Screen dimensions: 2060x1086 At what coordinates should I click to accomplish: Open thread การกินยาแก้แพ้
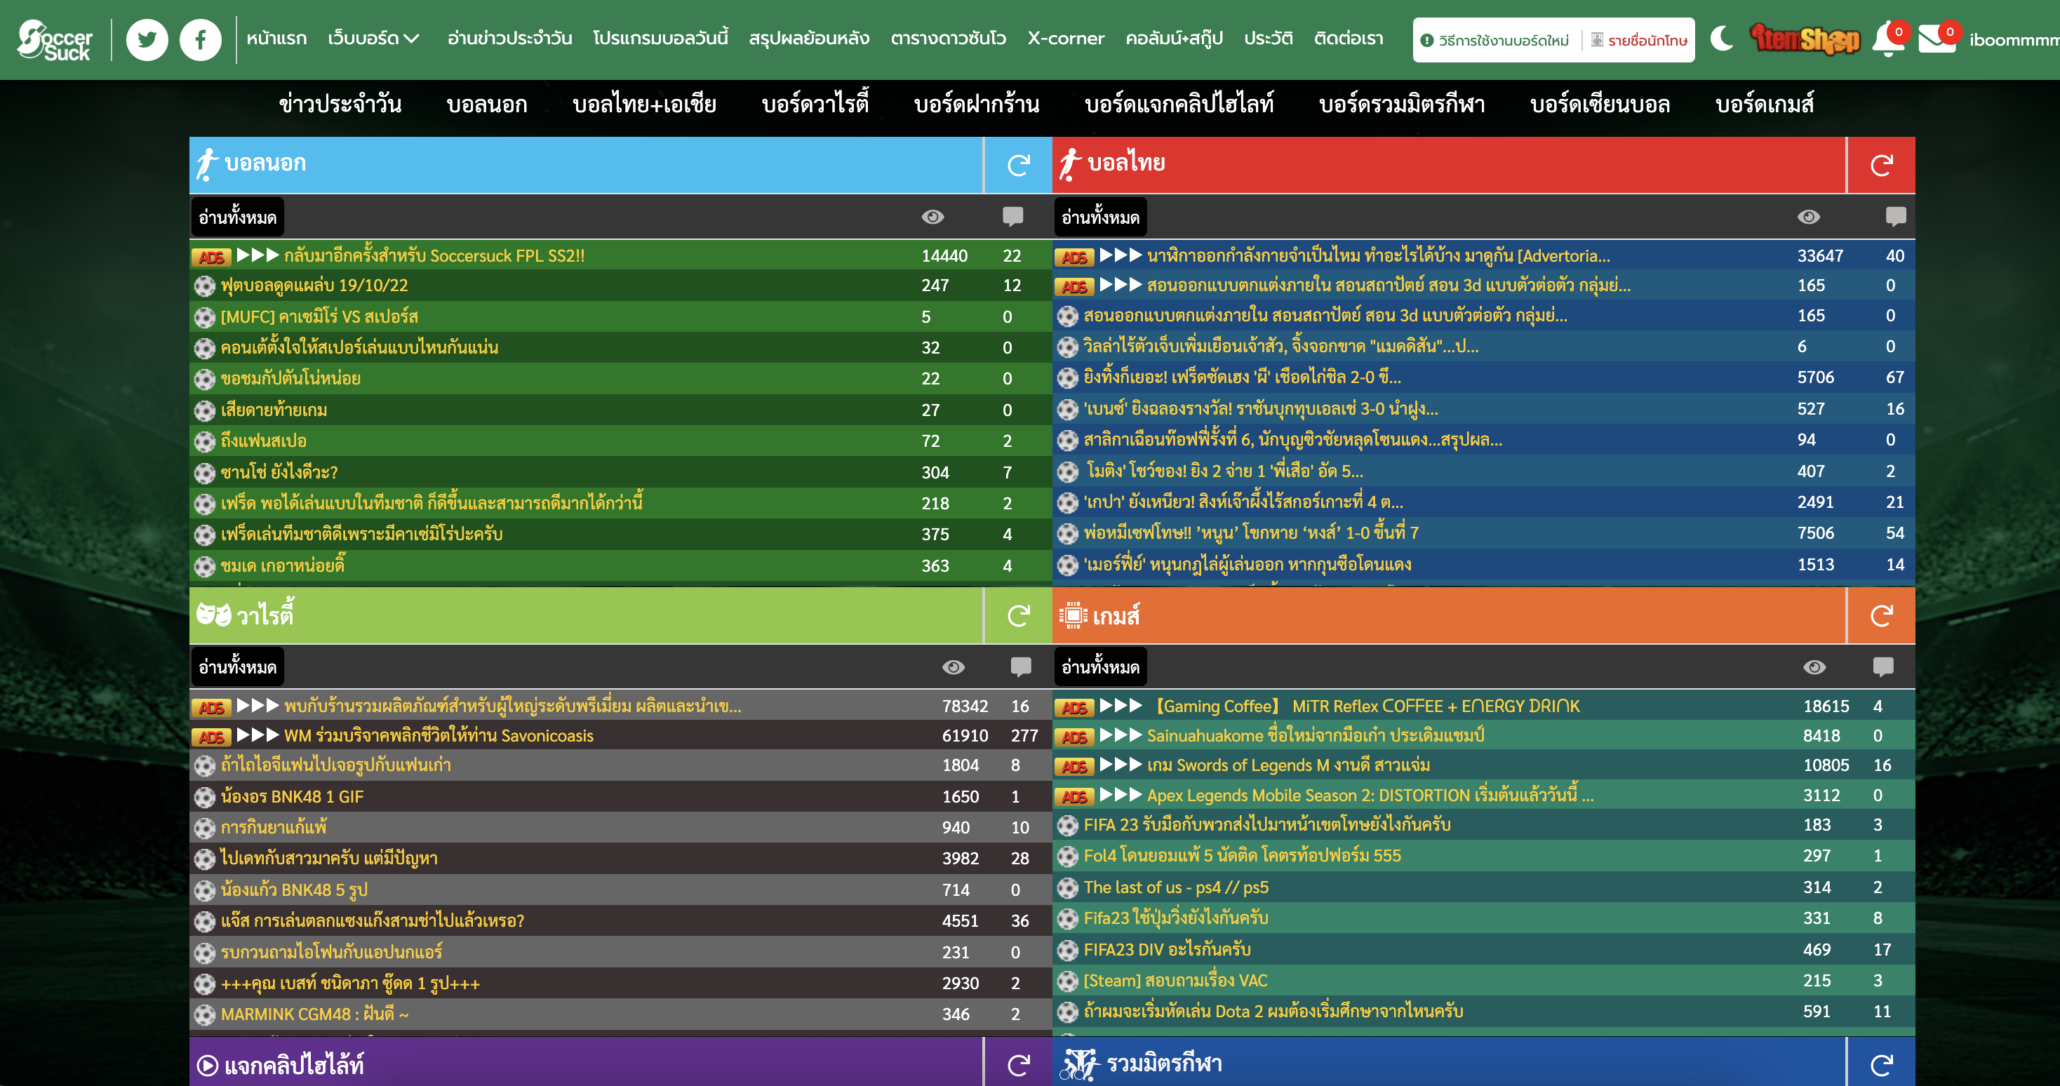pyautogui.click(x=274, y=827)
